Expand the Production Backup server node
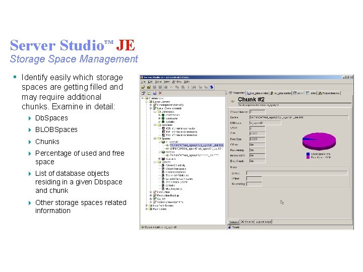 (151, 195)
